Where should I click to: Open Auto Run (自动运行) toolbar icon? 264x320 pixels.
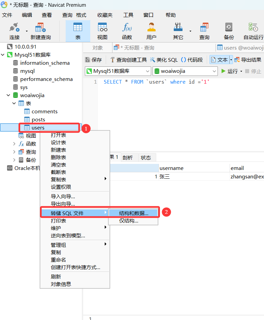[253, 31]
